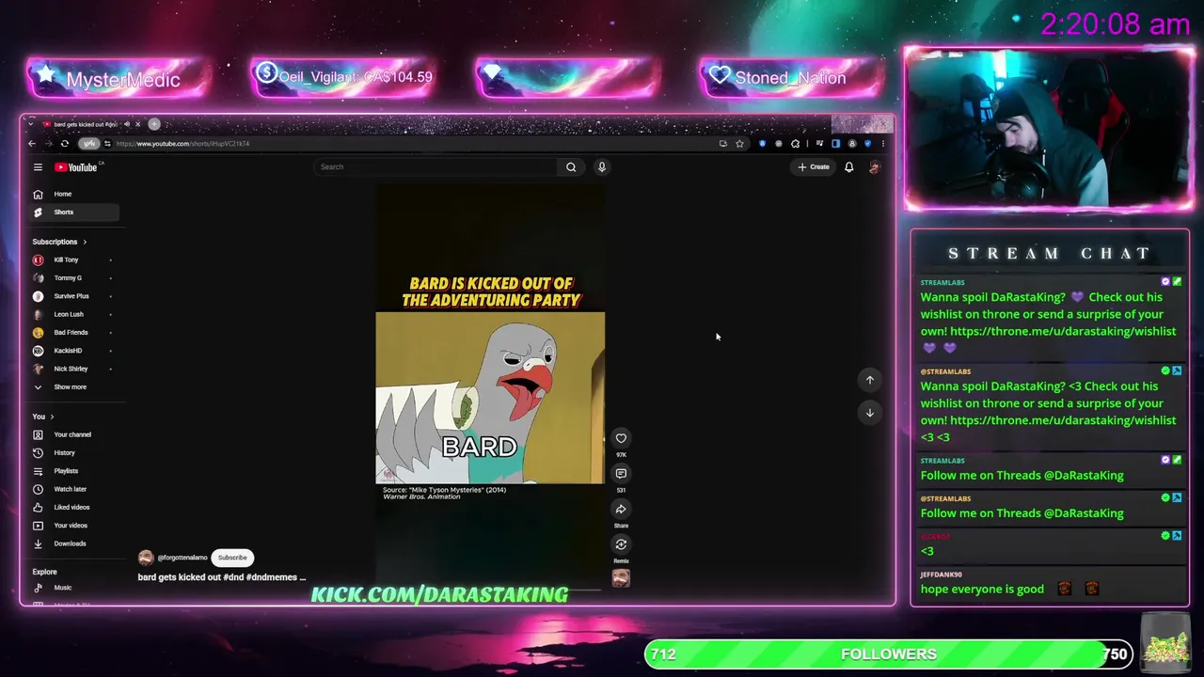Bookmark this page with the star
The width and height of the screenshot is (1204, 677).
tap(740, 144)
